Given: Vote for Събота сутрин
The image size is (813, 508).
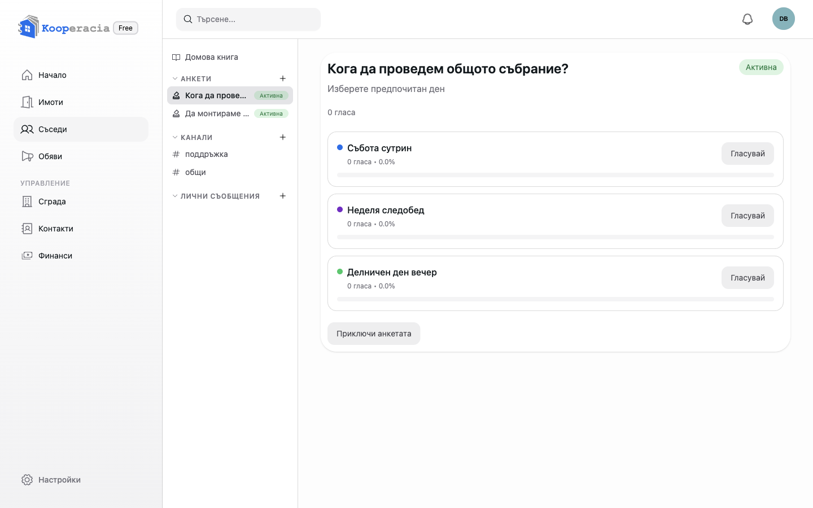Looking at the screenshot, I should pos(748,154).
